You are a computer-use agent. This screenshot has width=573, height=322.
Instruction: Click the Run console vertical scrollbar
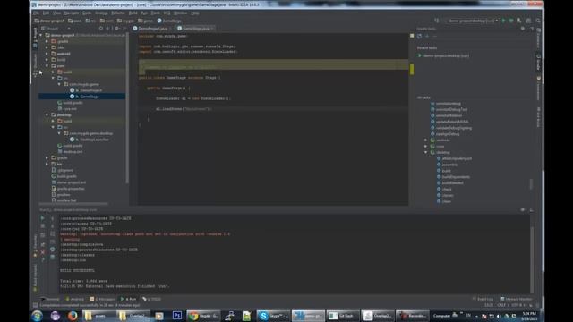(x=532, y=259)
